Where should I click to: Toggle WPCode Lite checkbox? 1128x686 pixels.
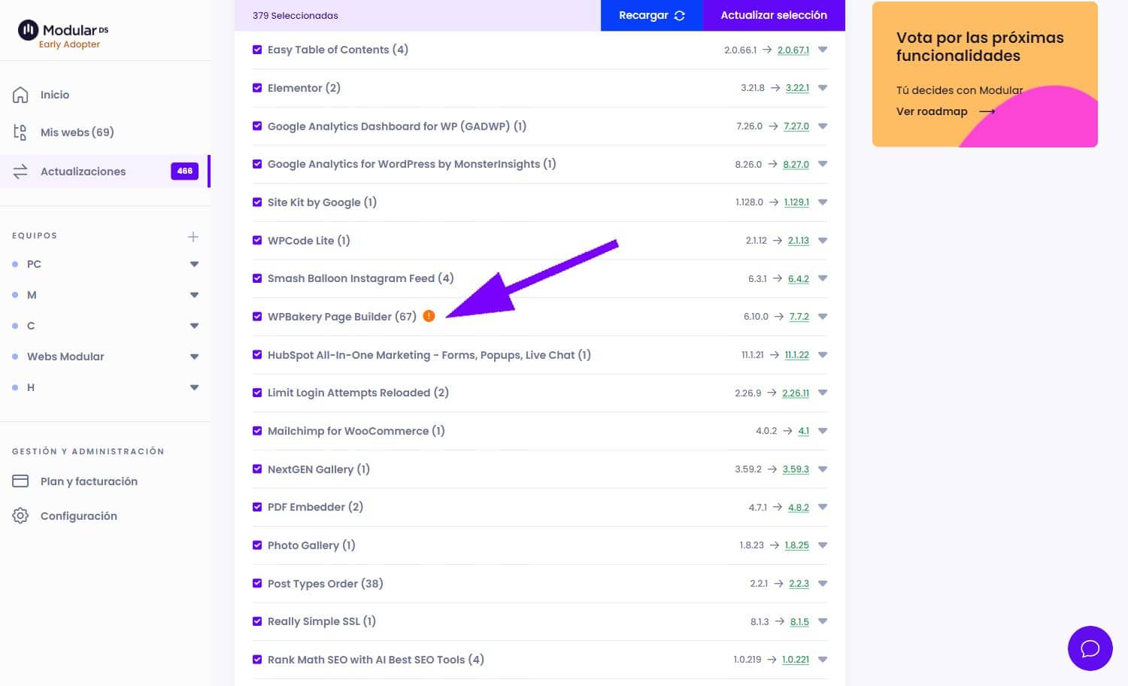click(x=257, y=240)
